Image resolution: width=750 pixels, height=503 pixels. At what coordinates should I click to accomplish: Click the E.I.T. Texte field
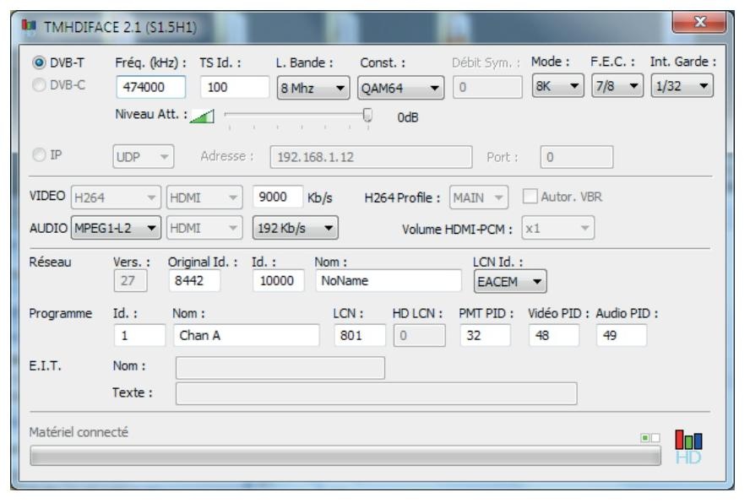(x=377, y=393)
